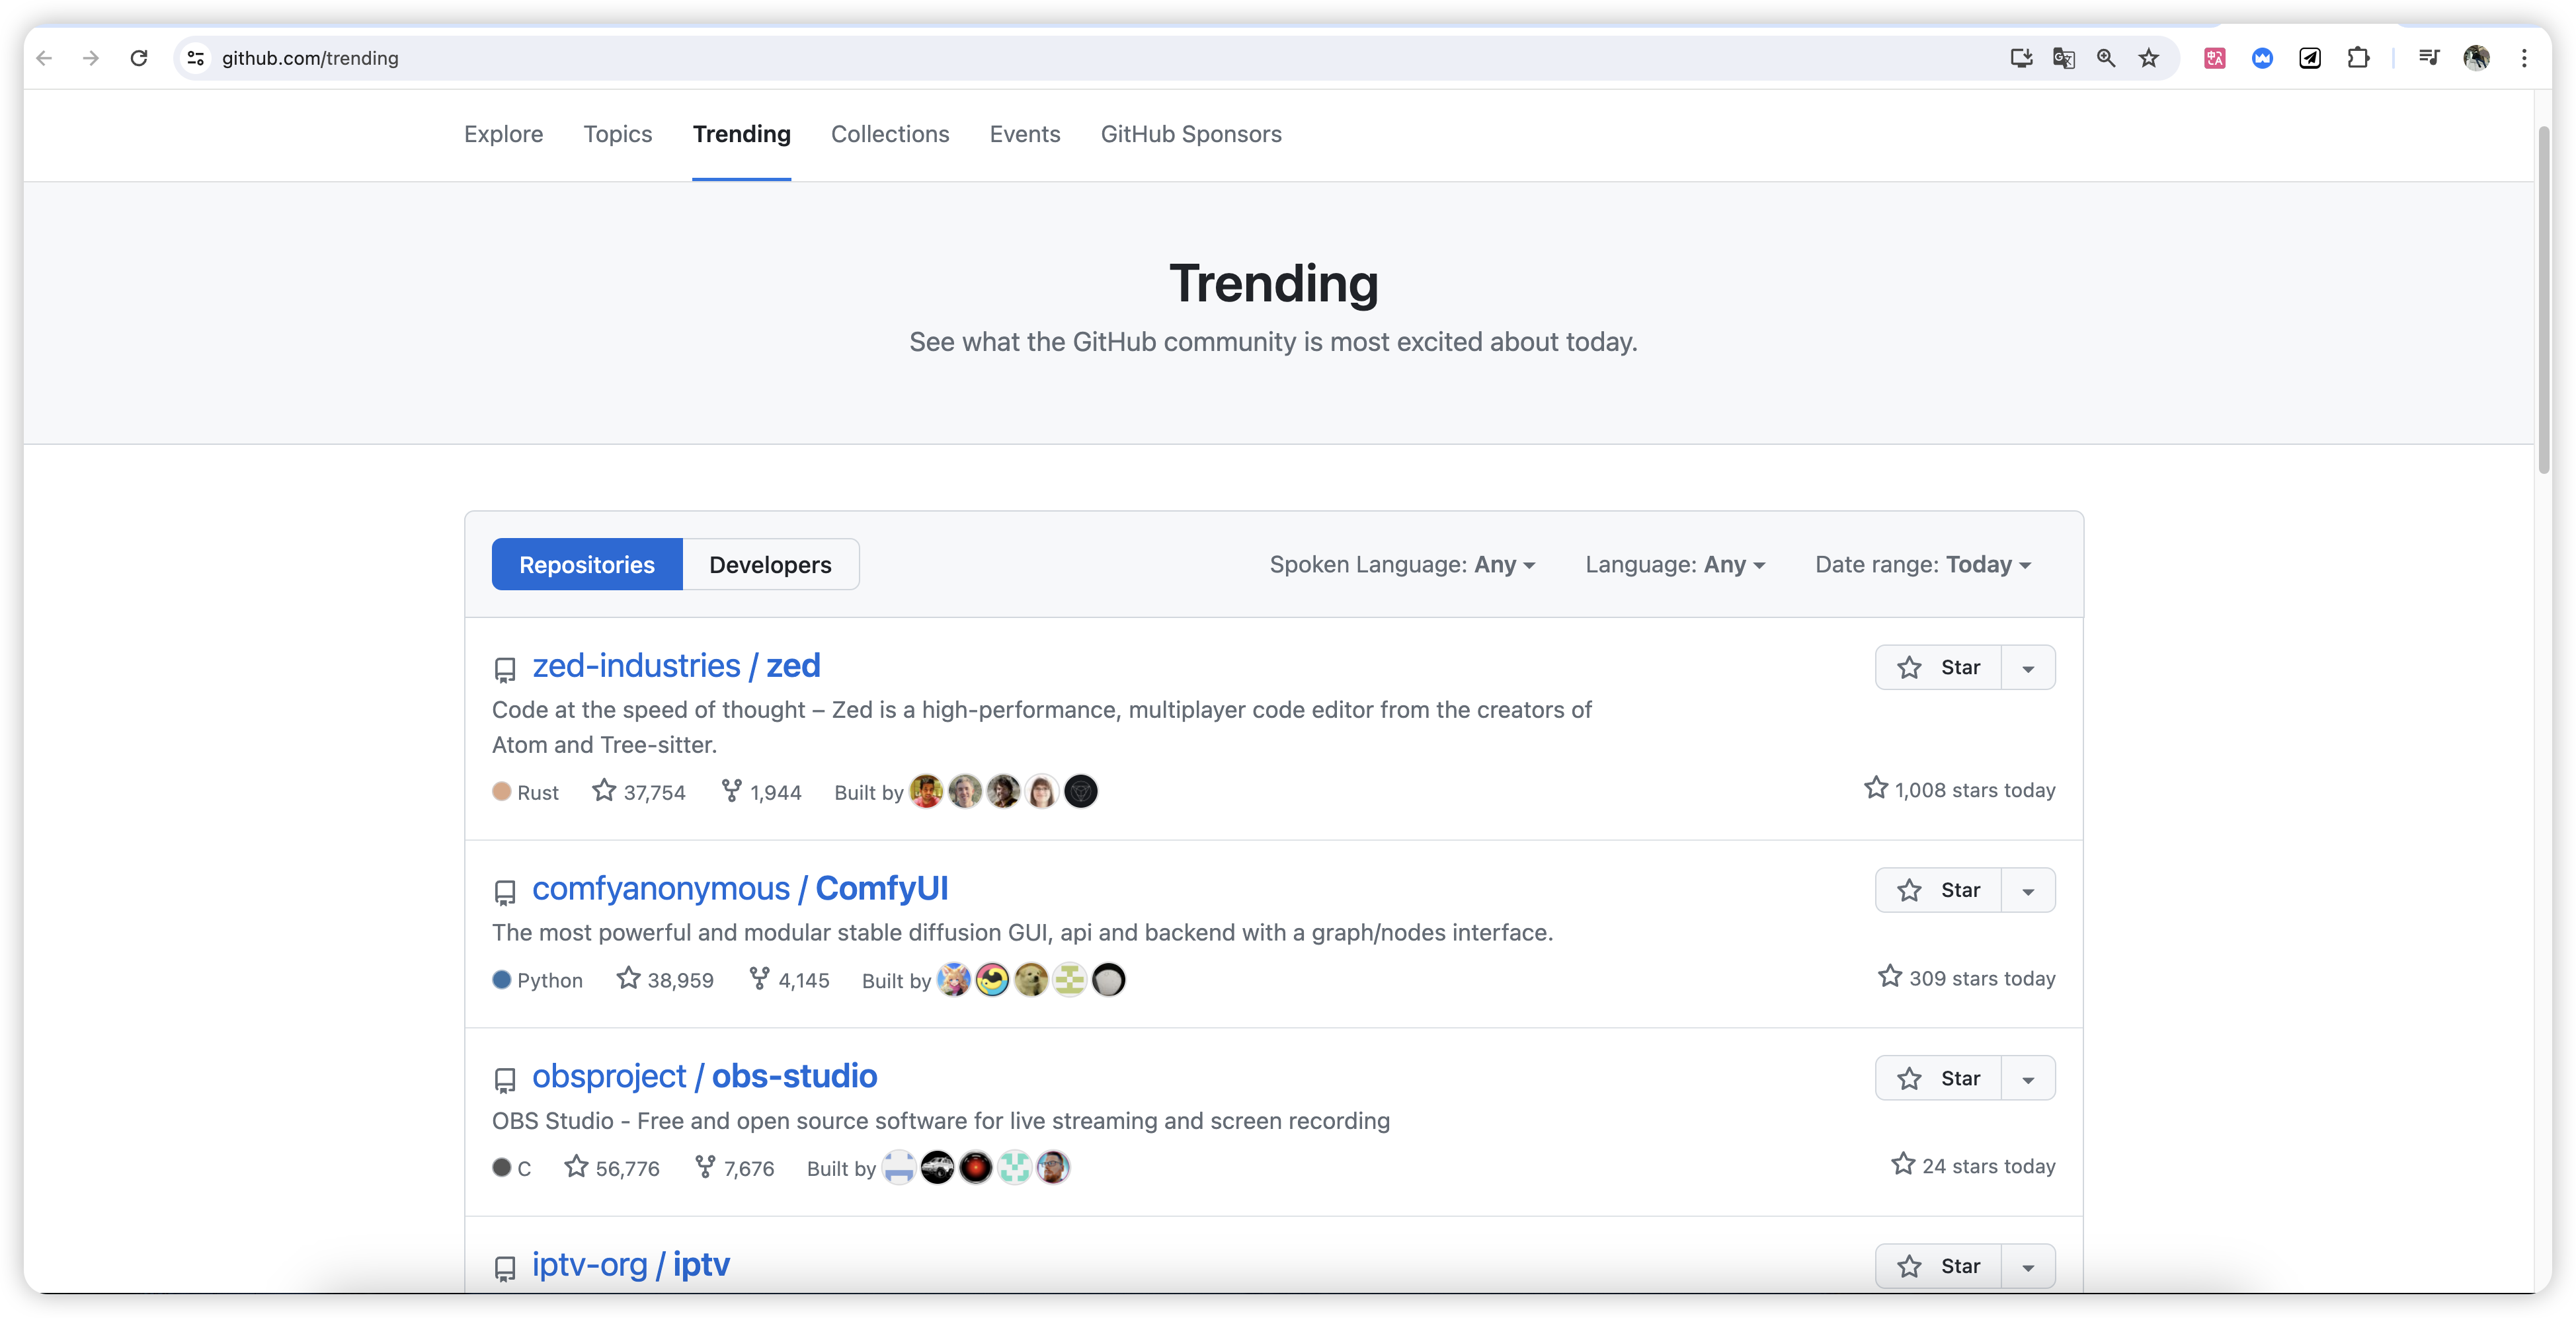Click the translate page icon
The height and width of the screenshot is (1318, 2576).
(x=2064, y=58)
